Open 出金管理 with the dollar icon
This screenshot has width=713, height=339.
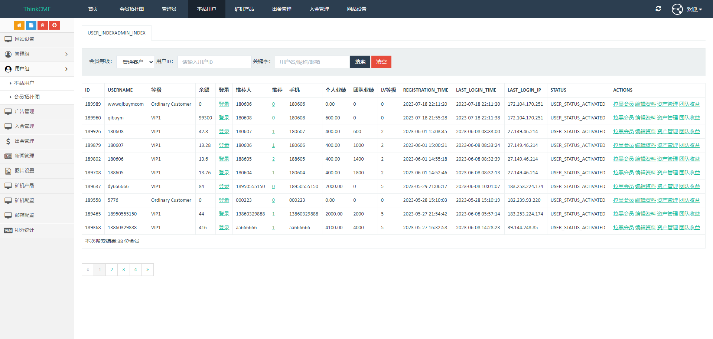[24, 141]
